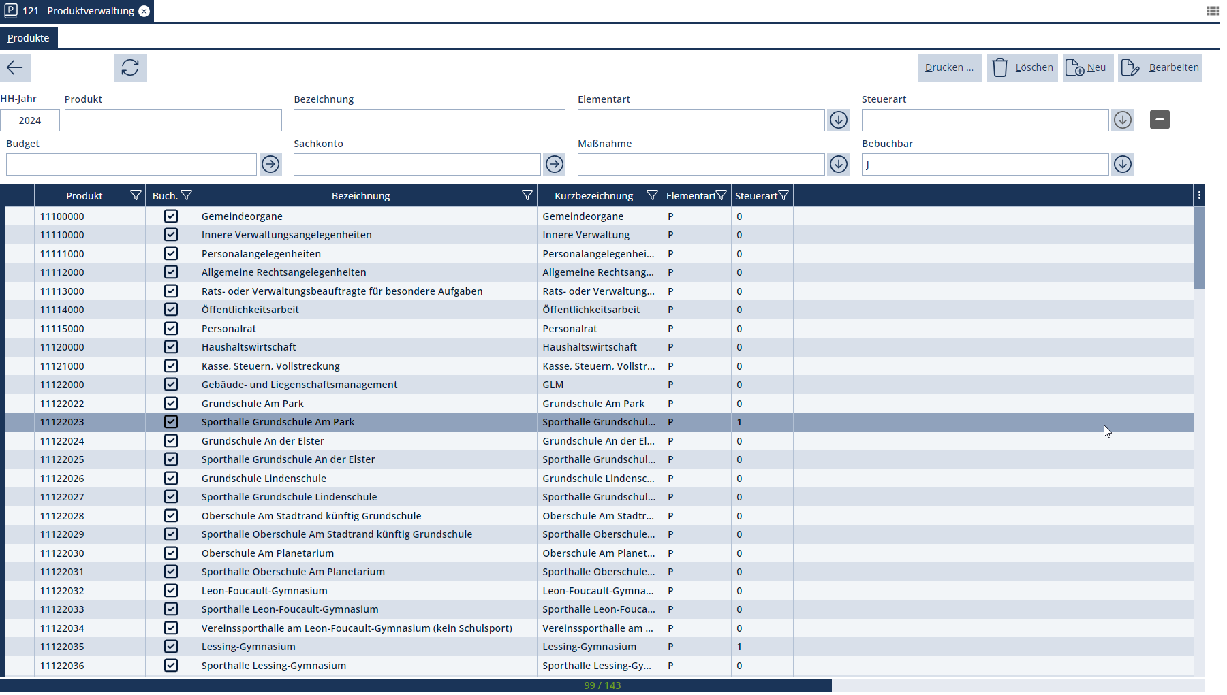Click the Budget lookup arrow icon
Image resolution: width=1227 pixels, height=695 pixels.
coord(270,164)
